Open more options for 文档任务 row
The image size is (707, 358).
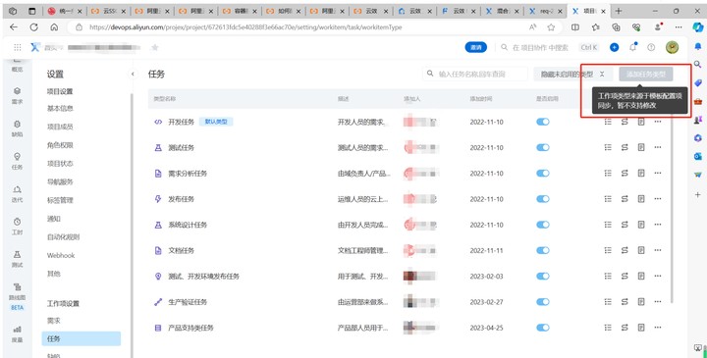pos(658,250)
